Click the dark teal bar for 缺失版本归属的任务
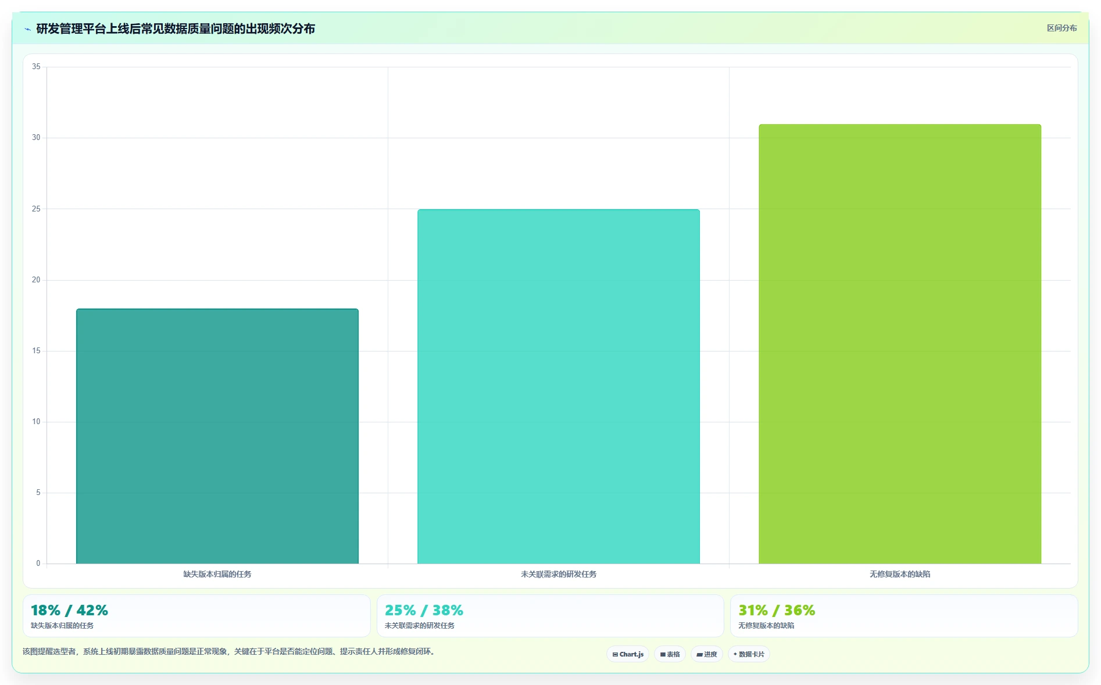Screen dimensions: 1101x685 217,436
